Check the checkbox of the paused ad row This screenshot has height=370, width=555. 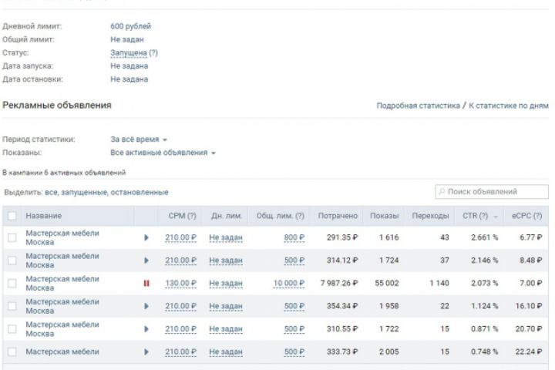pos(12,284)
